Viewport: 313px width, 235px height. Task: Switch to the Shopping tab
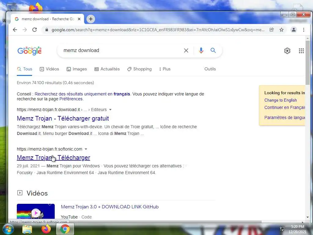click(139, 69)
